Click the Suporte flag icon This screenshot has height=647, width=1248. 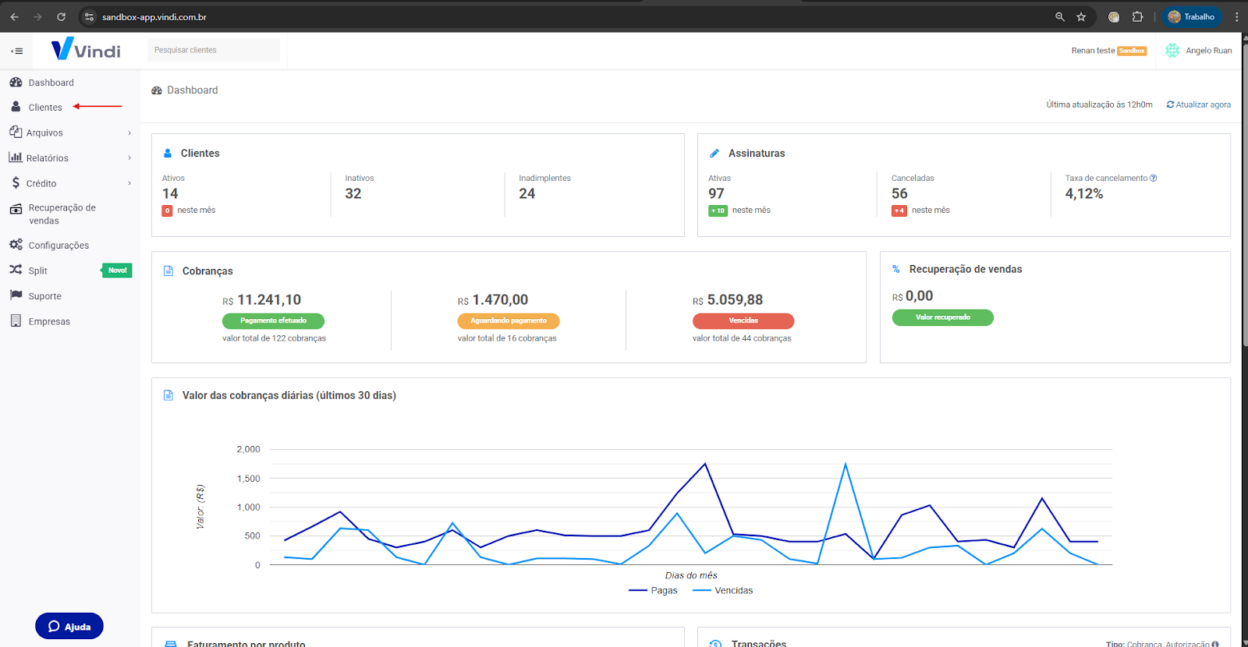pyautogui.click(x=16, y=295)
